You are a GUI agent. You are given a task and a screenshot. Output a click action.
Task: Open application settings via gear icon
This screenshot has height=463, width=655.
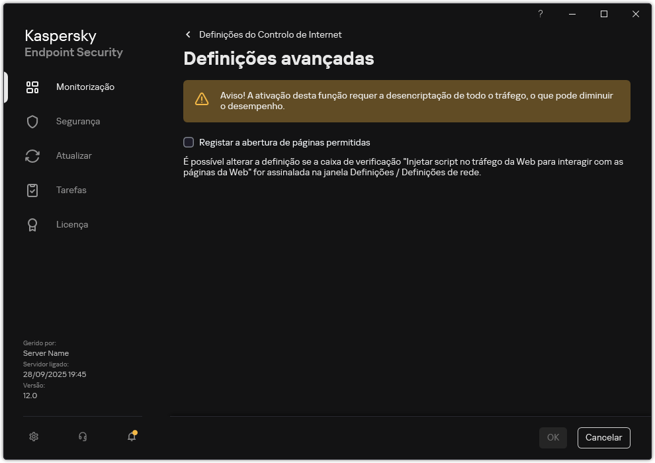[x=33, y=437]
